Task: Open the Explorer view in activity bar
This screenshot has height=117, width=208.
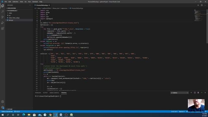Action: coord(3,6)
